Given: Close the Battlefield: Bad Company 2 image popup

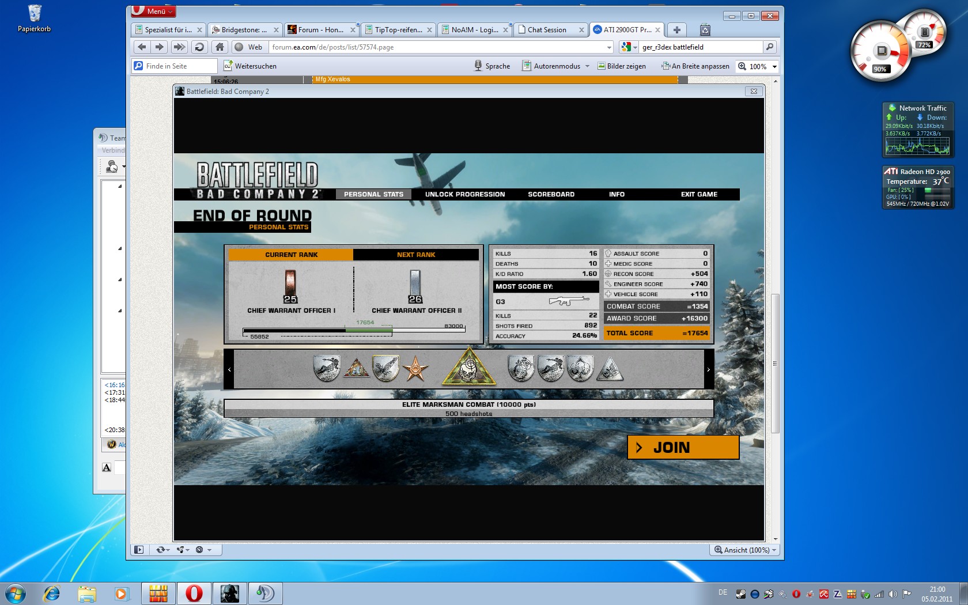Looking at the screenshot, I should click(754, 91).
